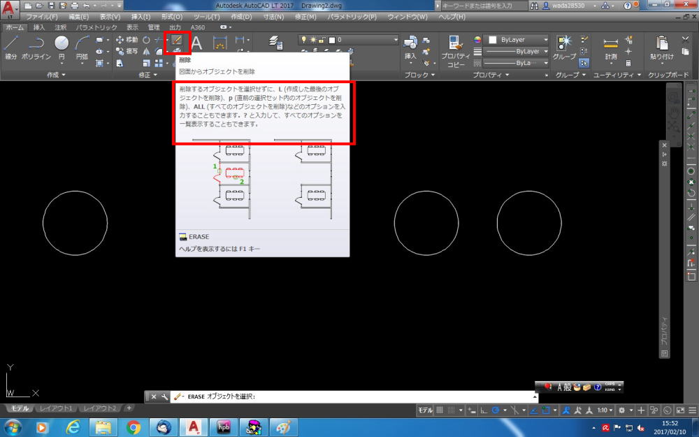Click the status bar customization hamburger button

point(692,410)
